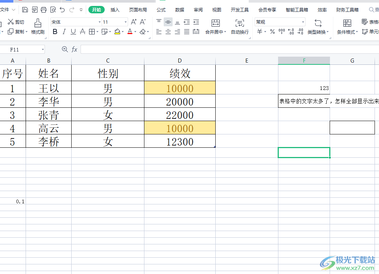Increase font size with A+
This screenshot has width=379, height=274.
(x=134, y=22)
